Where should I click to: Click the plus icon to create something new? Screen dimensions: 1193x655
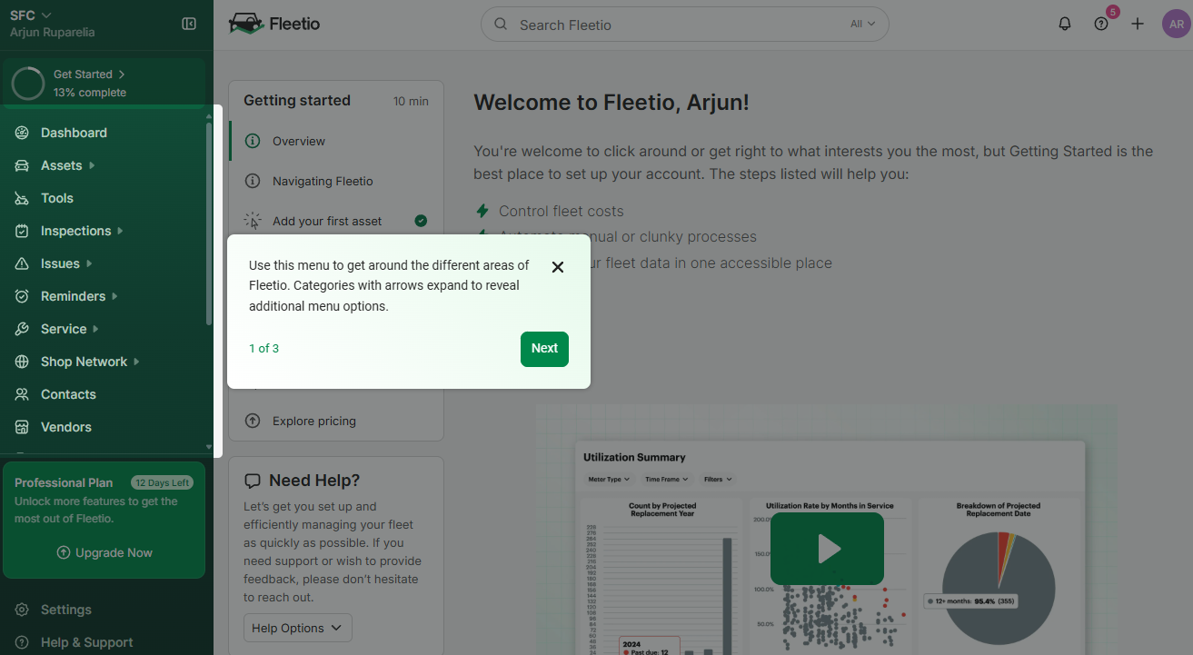click(x=1137, y=24)
